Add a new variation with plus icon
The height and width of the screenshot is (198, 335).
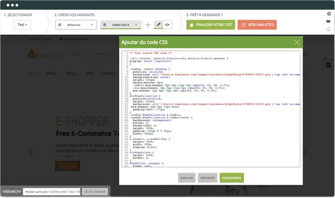(148, 25)
